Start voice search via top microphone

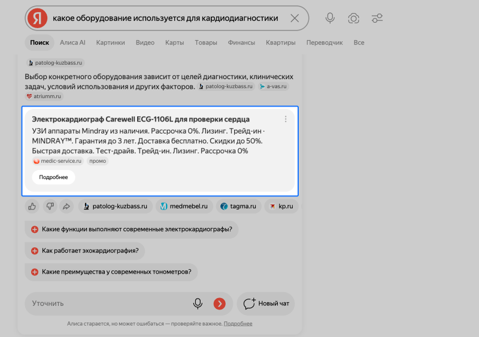coord(330,19)
